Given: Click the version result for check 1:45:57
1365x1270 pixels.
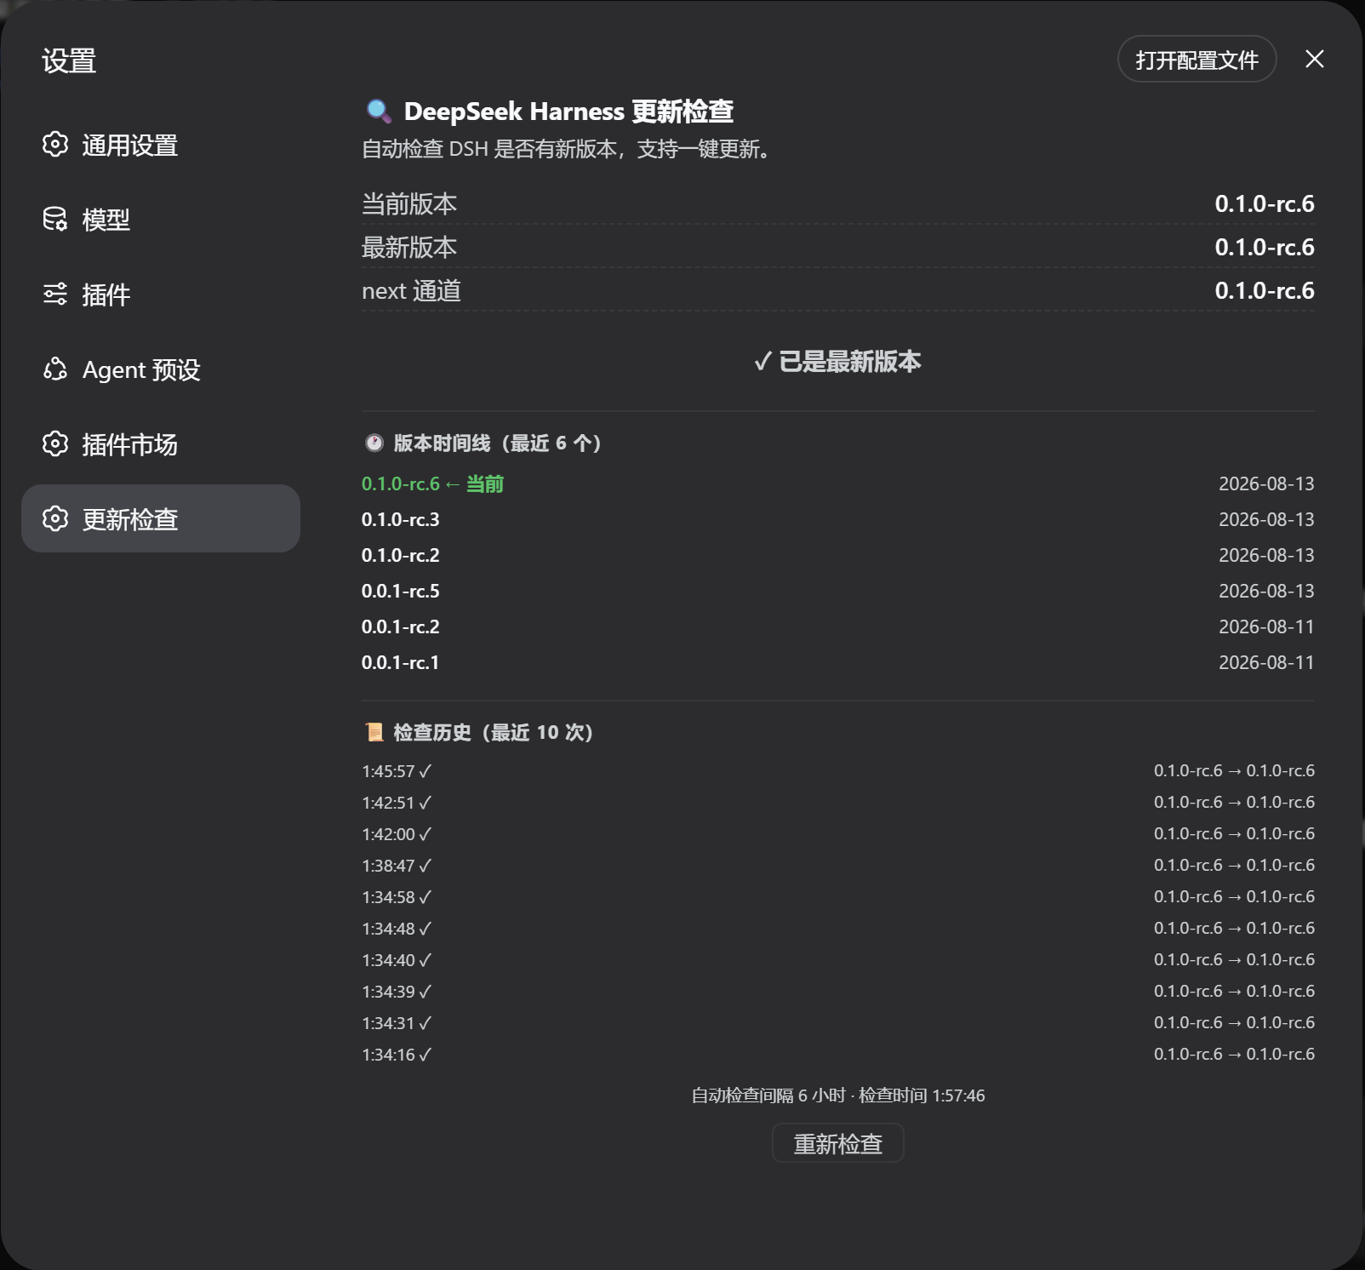Looking at the screenshot, I should click(x=1234, y=770).
